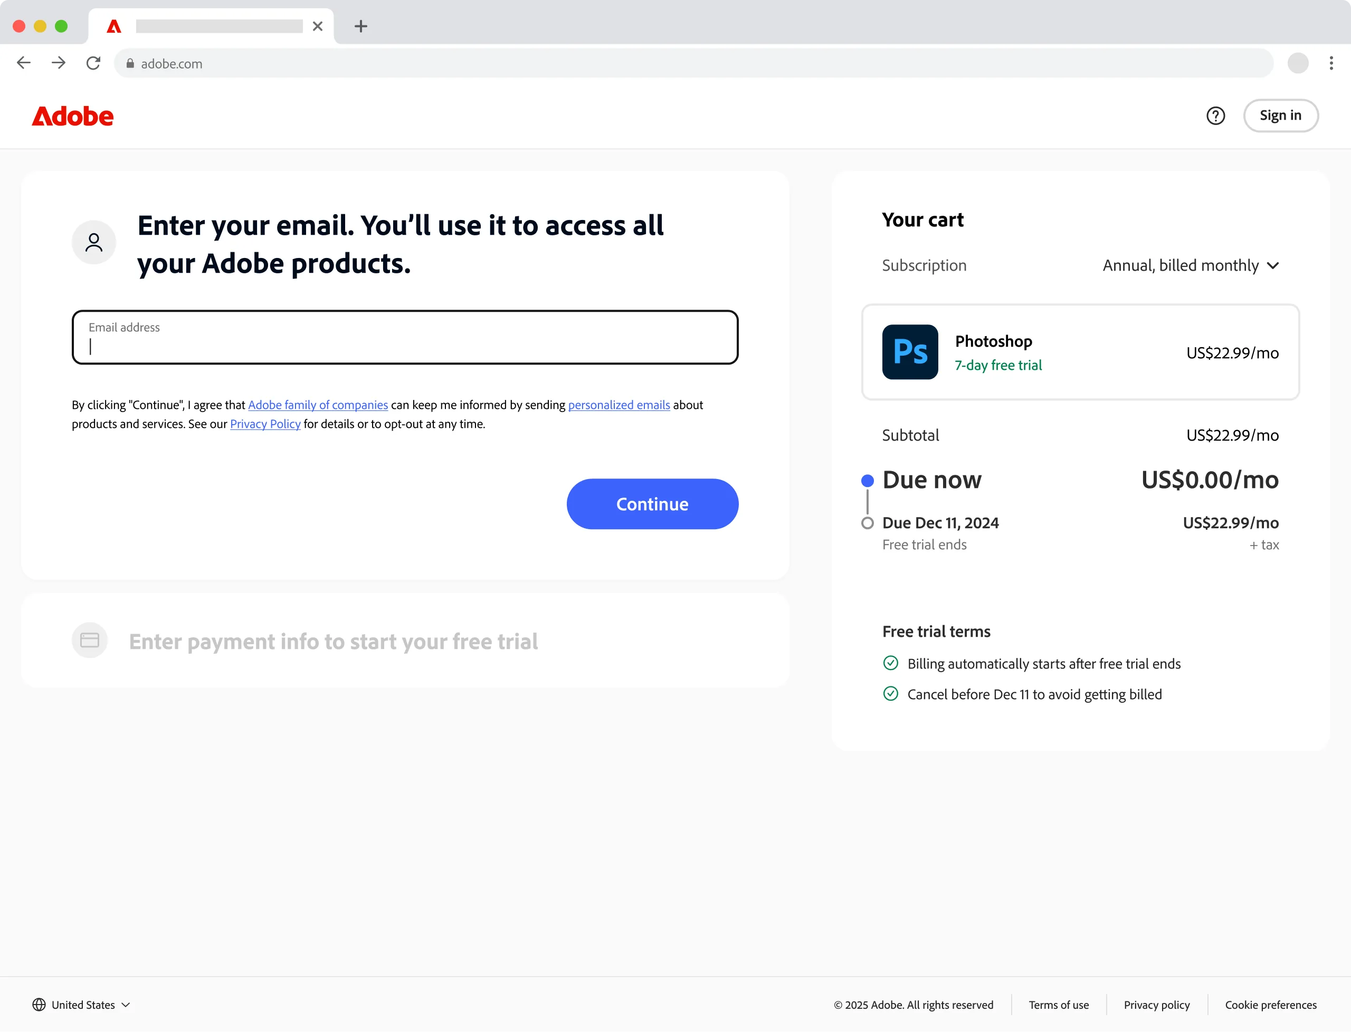Open Terms of use in the footer
1351x1032 pixels.
(1059, 1005)
